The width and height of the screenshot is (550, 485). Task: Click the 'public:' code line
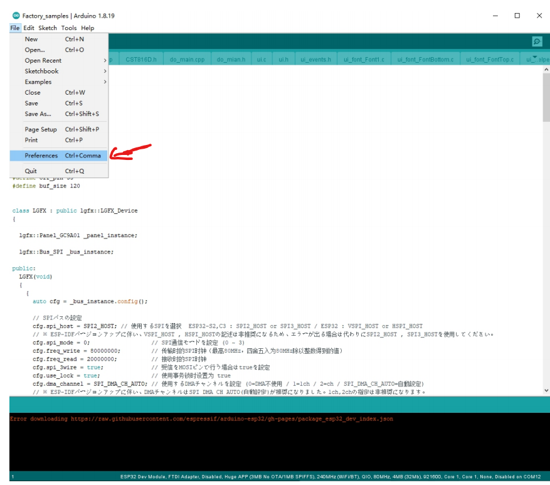pos(24,269)
